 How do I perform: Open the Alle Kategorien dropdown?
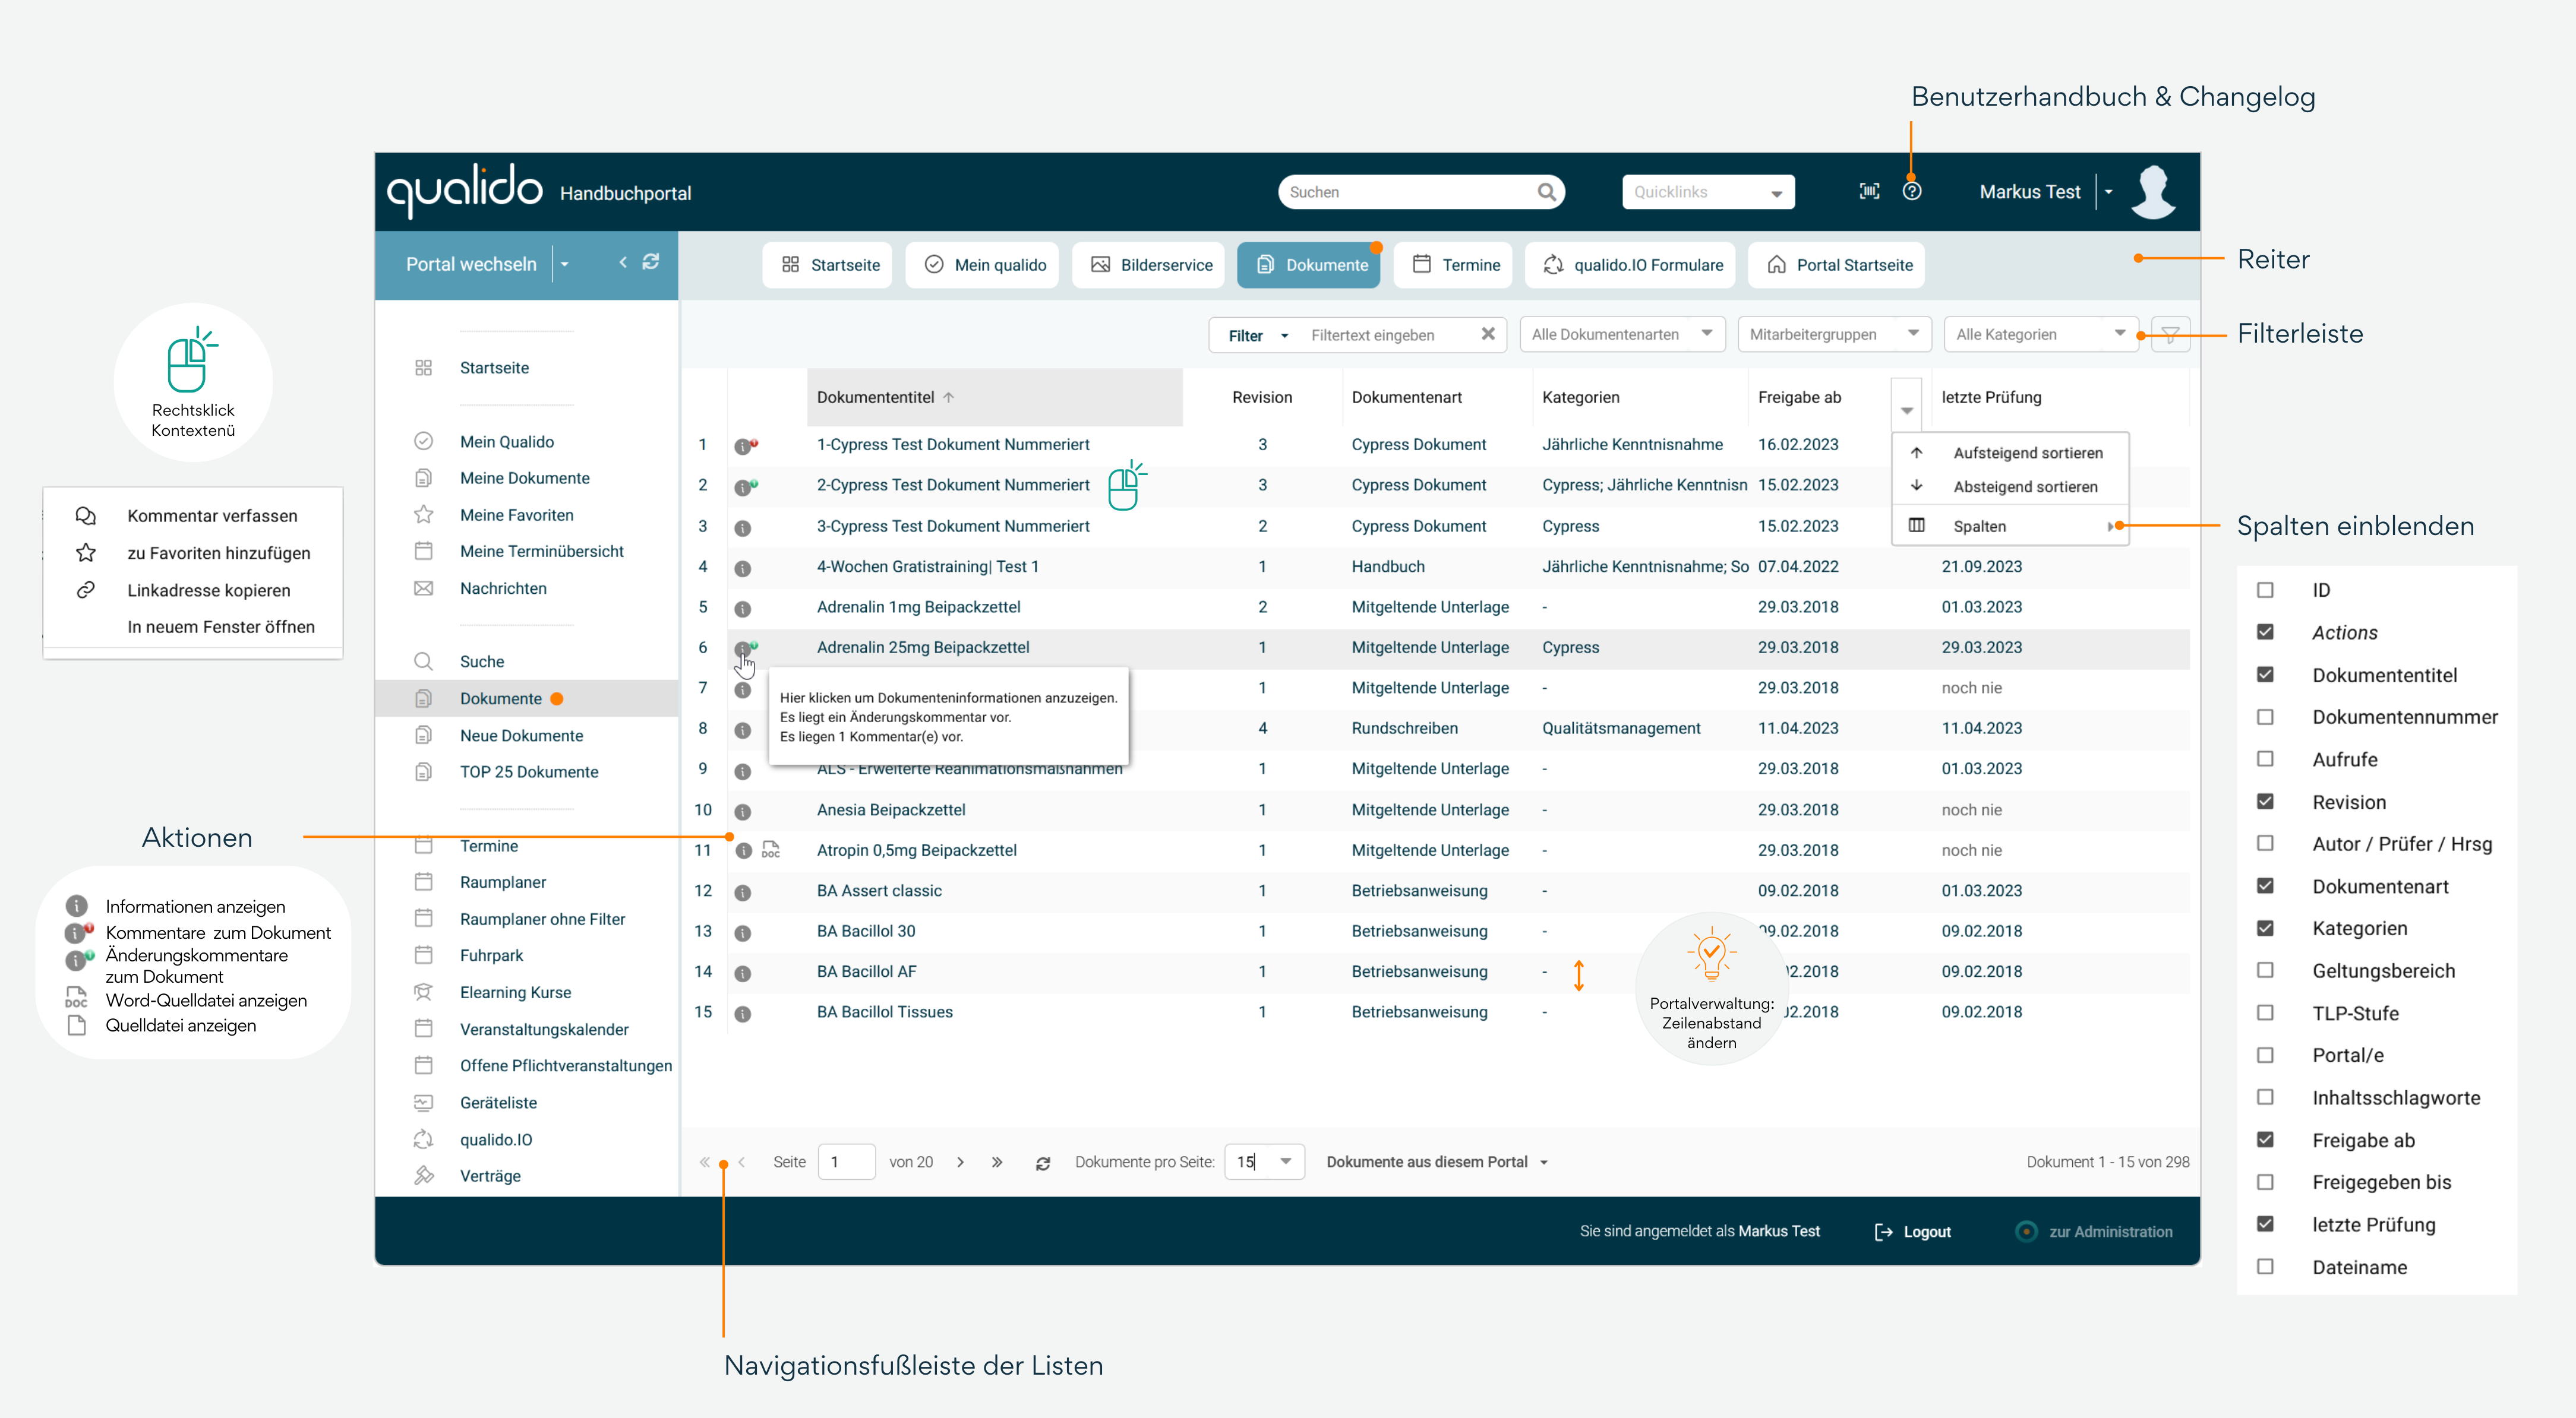click(x=2040, y=335)
